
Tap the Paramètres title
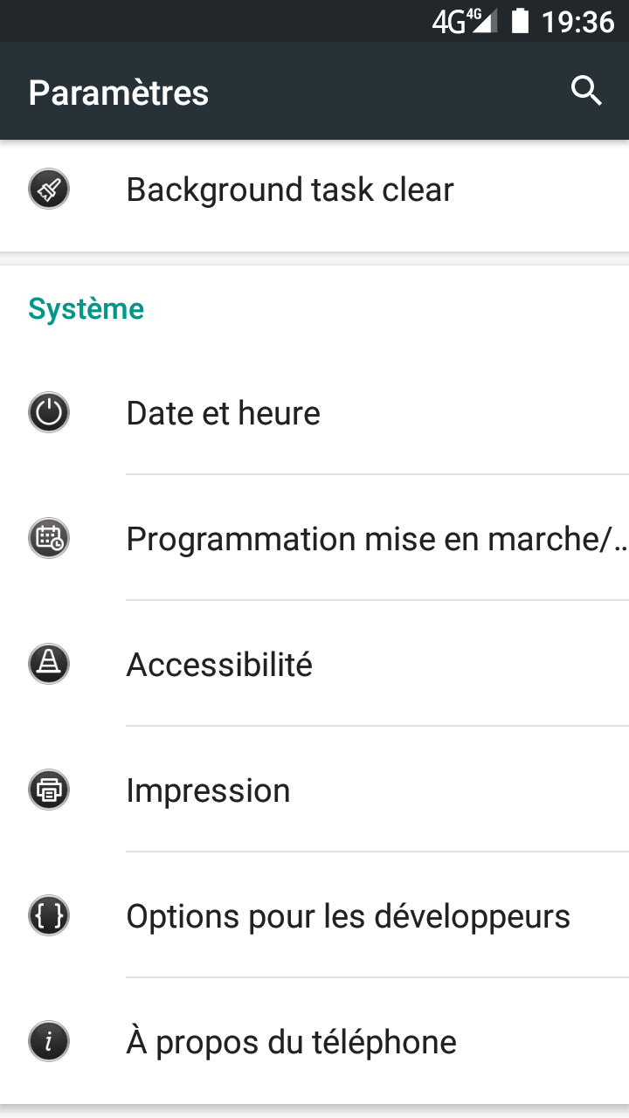point(119,93)
